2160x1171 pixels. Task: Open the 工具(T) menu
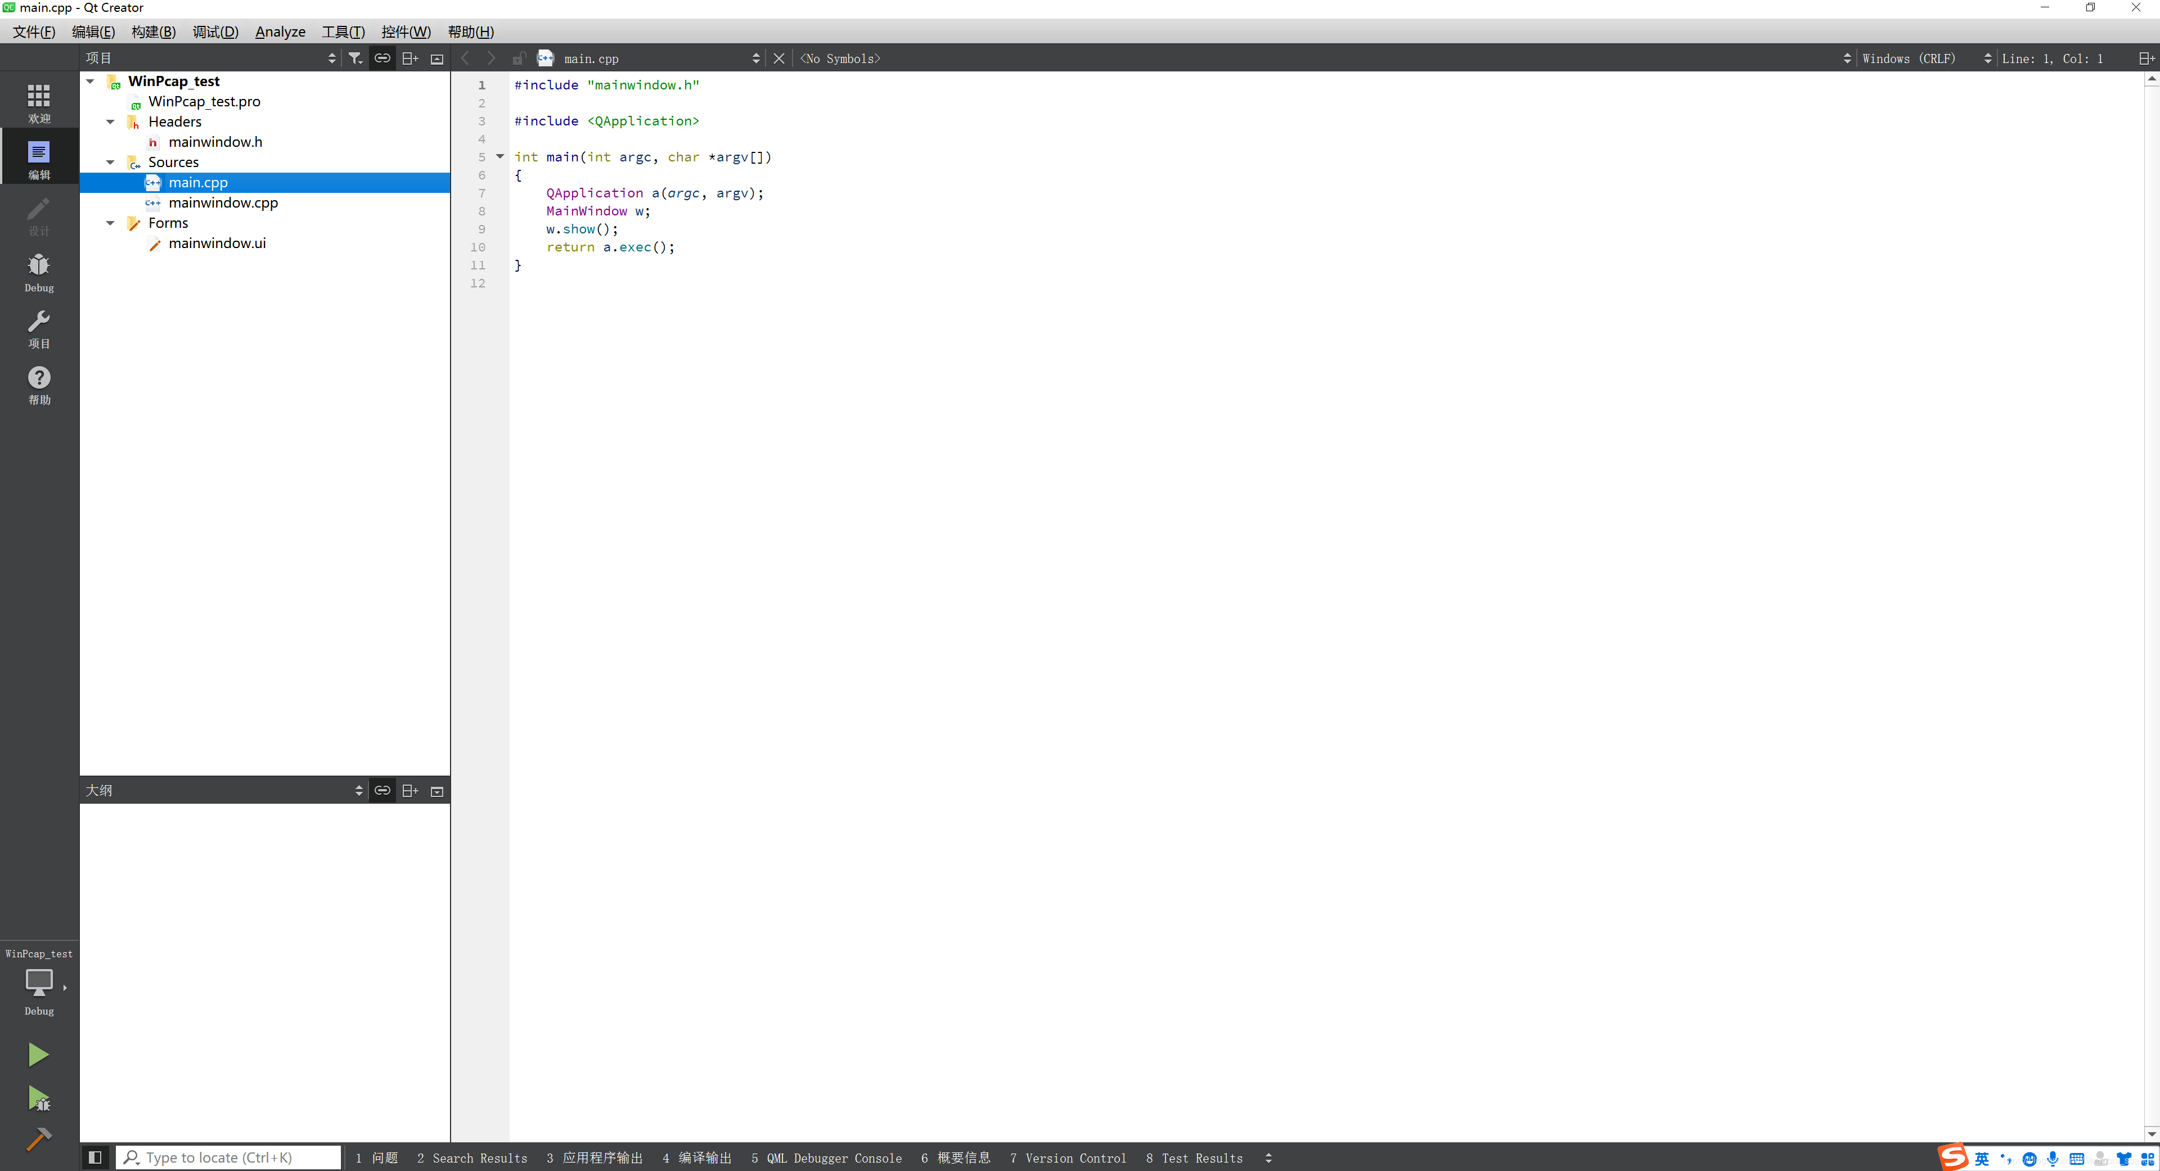point(343,32)
